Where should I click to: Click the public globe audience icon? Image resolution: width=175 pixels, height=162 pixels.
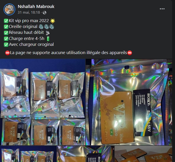[44, 13]
